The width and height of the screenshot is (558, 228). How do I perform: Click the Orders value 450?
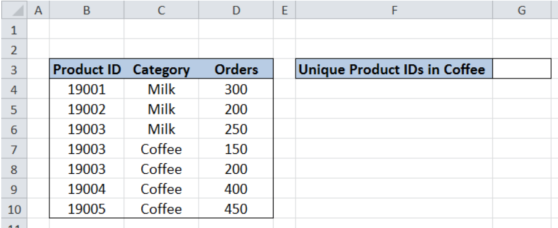[236, 209]
